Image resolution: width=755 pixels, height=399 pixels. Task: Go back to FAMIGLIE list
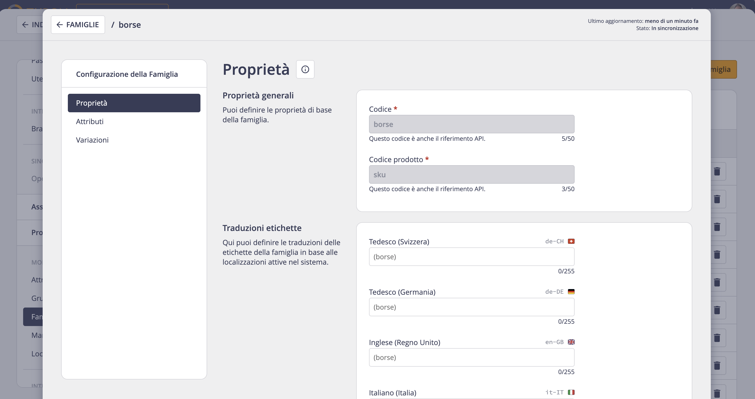tap(78, 25)
